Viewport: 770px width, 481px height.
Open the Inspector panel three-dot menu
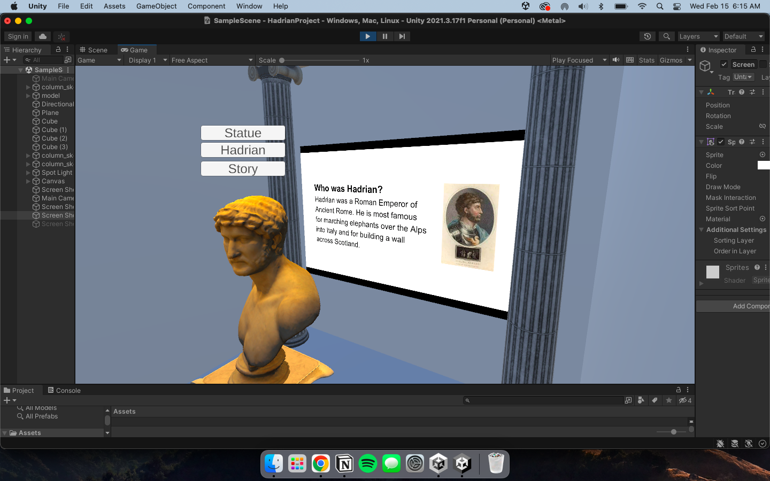tap(763, 50)
